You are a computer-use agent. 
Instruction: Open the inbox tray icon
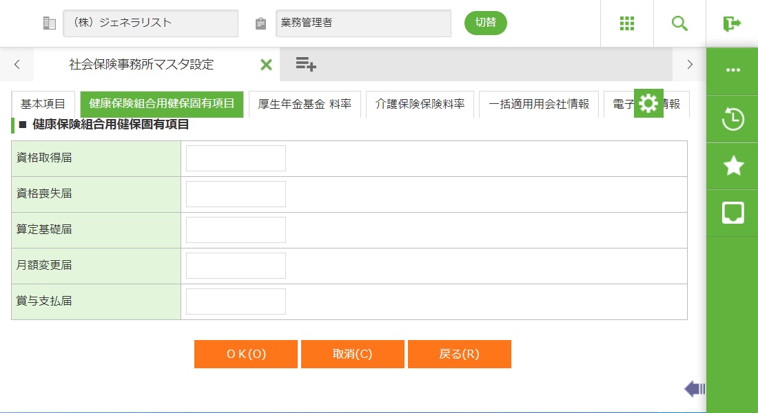click(x=733, y=213)
